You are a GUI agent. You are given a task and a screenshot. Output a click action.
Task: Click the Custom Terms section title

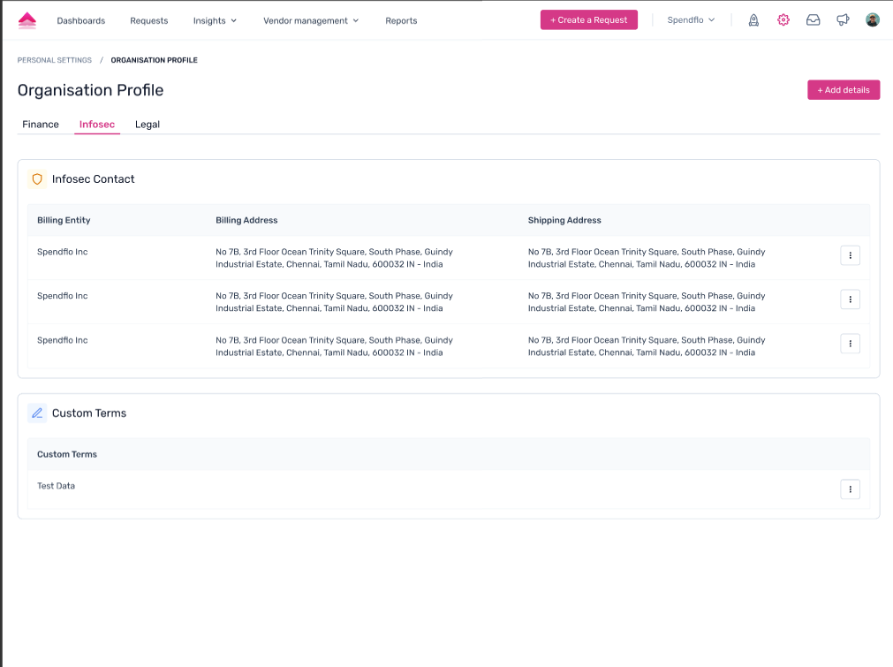(x=89, y=413)
